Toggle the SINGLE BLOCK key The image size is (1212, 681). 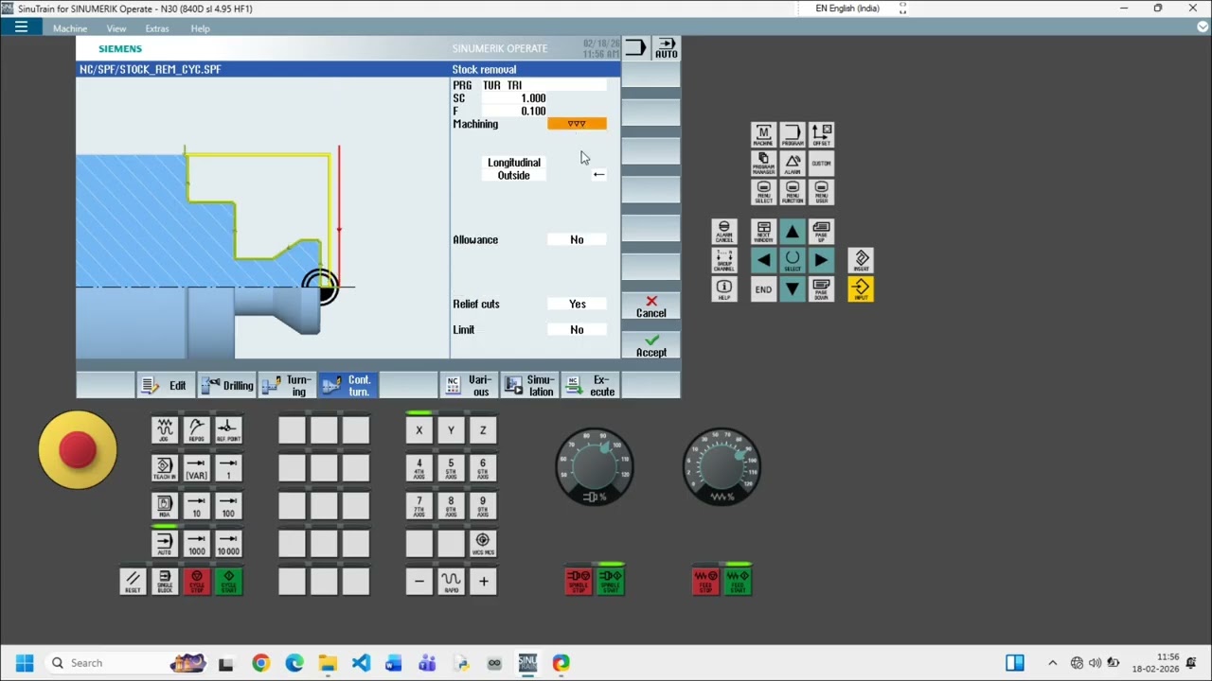tap(165, 581)
